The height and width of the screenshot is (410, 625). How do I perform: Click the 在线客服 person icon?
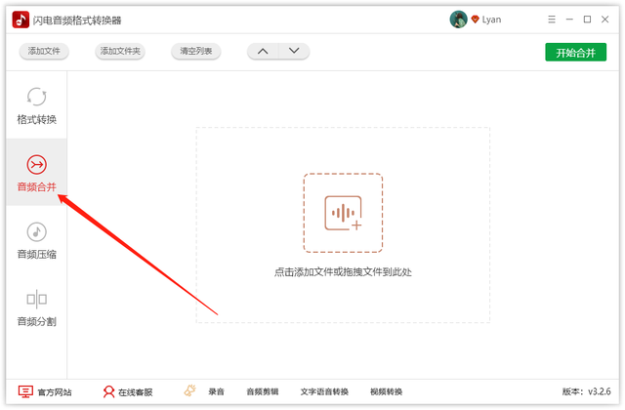(108, 391)
